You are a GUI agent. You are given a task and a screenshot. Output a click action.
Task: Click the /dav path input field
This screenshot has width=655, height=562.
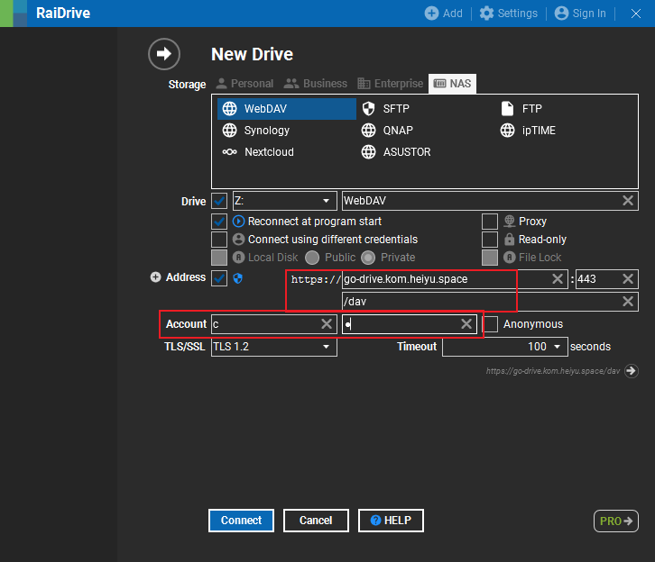tap(480, 302)
